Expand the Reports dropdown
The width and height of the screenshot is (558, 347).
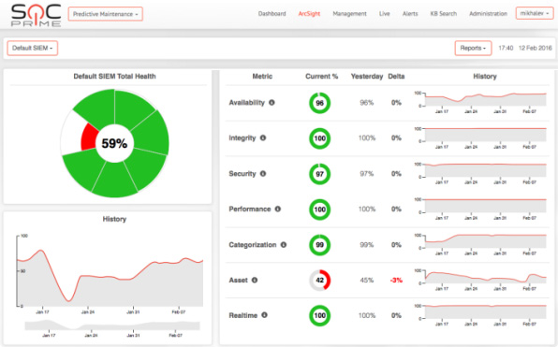click(x=473, y=48)
